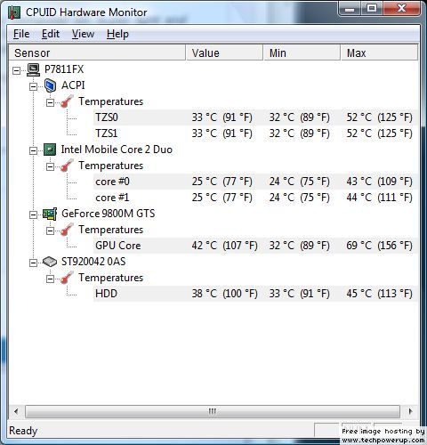Image resolution: width=427 pixels, height=445 pixels.
Task: Open the Help menu
Action: (x=117, y=34)
